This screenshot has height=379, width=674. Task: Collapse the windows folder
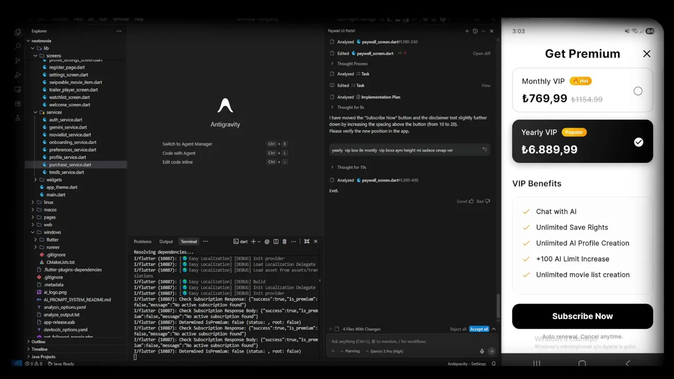click(33, 232)
